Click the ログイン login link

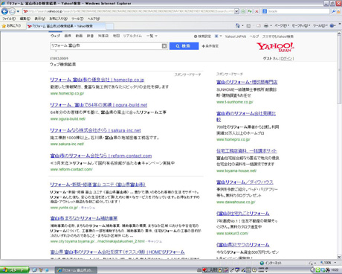[x=287, y=59]
